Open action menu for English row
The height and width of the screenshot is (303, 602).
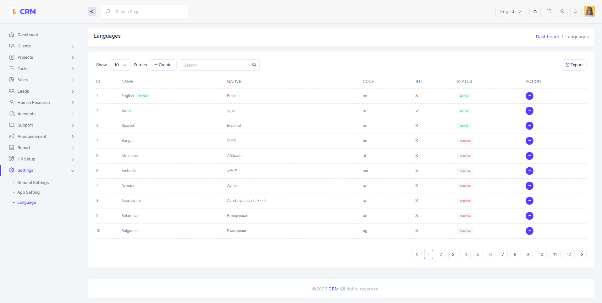pyautogui.click(x=529, y=96)
